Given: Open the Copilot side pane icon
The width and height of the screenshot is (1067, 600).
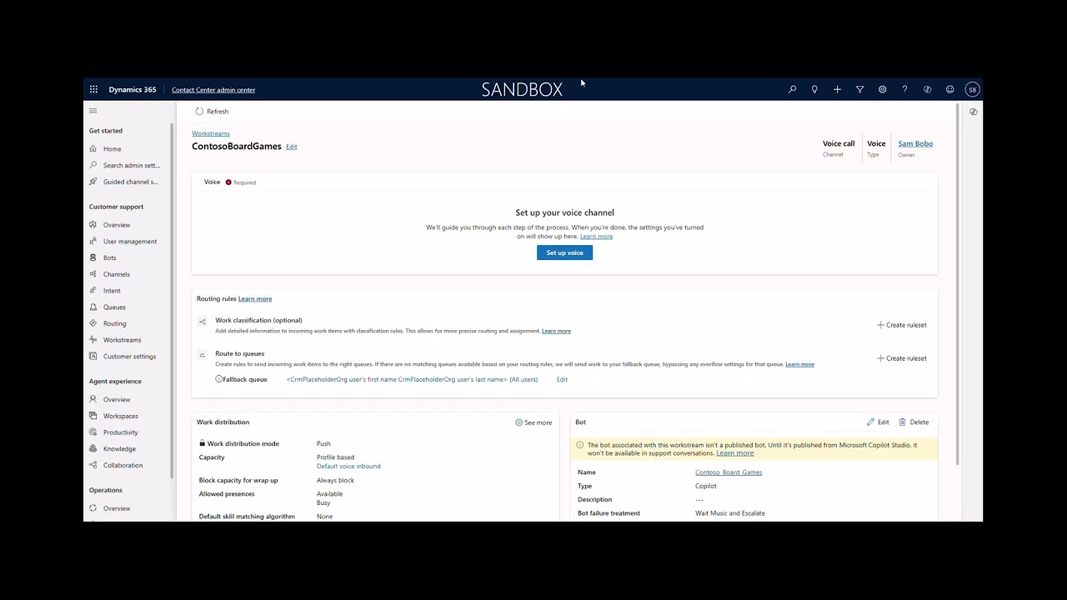Looking at the screenshot, I should [x=973, y=111].
